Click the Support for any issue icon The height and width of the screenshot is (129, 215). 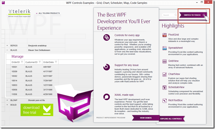(x=107, y=67)
